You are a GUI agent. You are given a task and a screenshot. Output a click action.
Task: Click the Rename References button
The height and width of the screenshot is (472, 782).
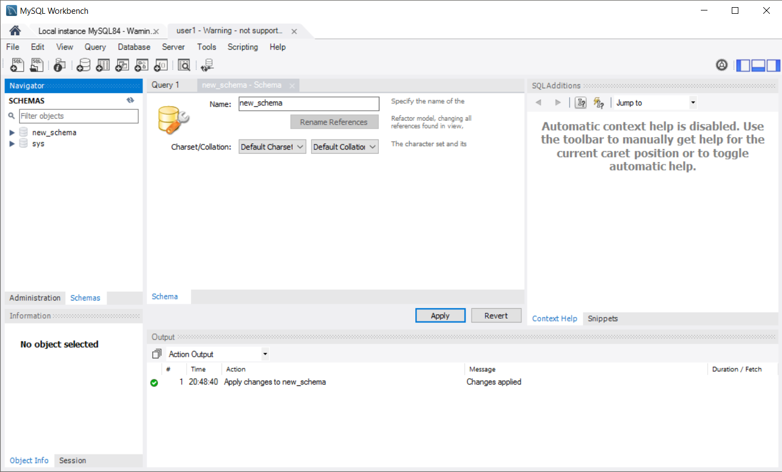click(334, 122)
